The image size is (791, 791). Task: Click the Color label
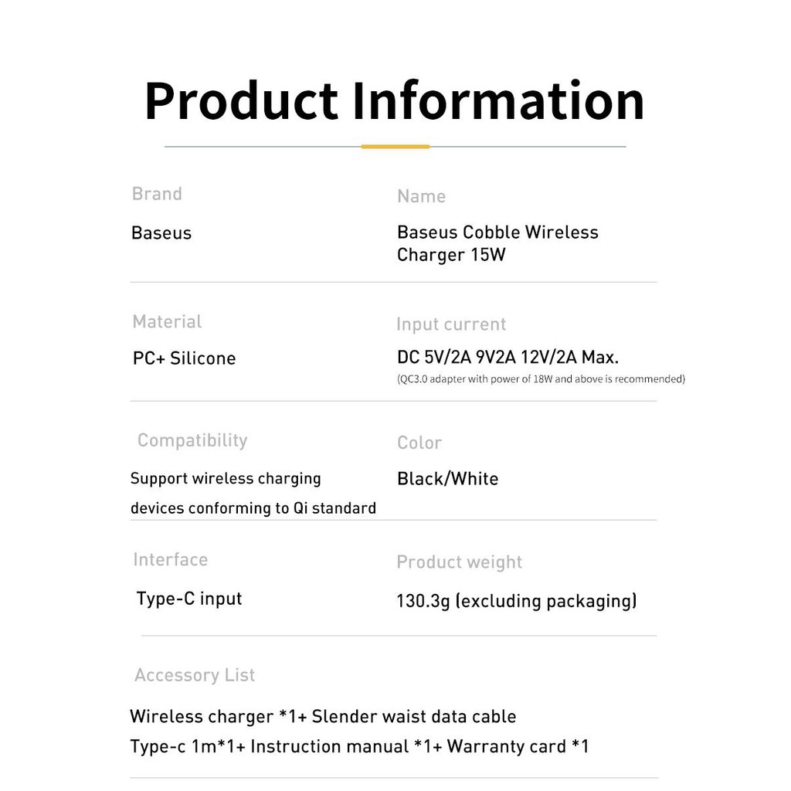point(419,443)
